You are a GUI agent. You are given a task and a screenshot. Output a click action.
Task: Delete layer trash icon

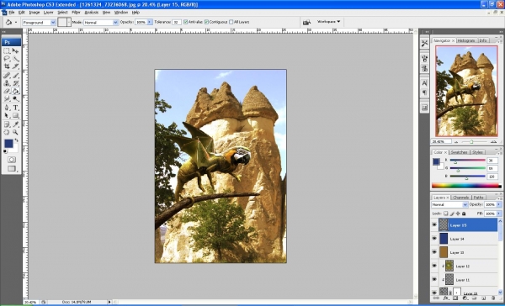click(492, 298)
